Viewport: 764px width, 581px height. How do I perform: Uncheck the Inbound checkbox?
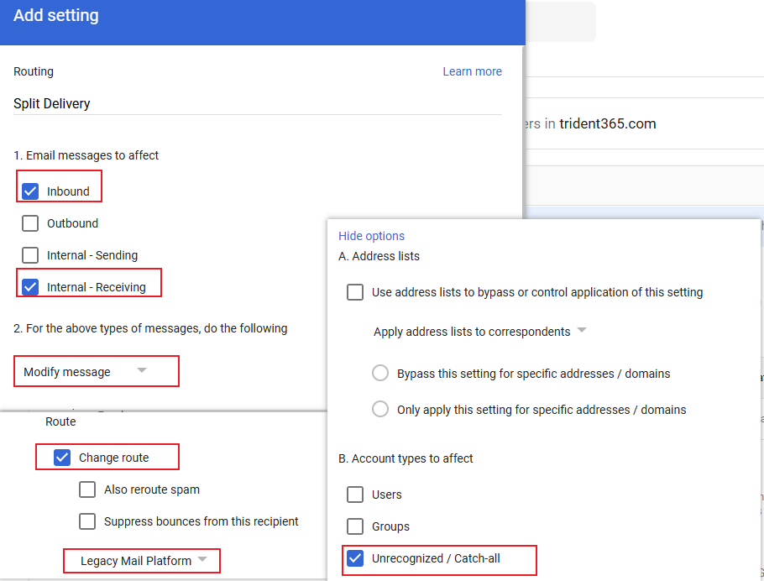(x=30, y=191)
